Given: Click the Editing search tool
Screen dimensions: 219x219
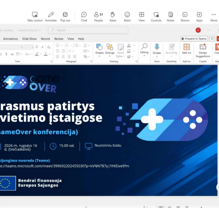Looking at the screenshot, I should 144,50.
